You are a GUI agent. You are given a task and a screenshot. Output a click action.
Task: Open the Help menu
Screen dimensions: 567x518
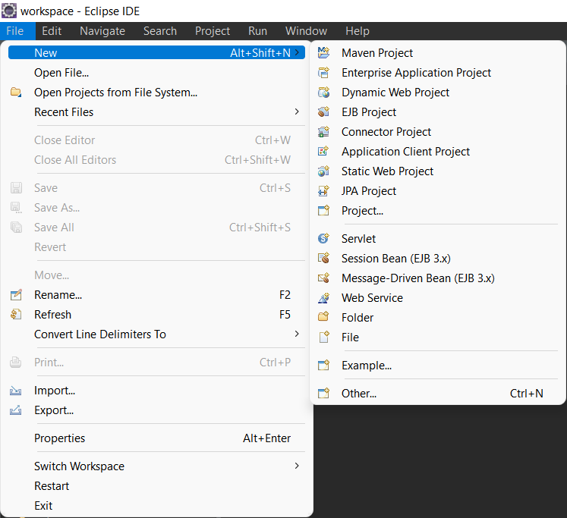click(x=358, y=31)
